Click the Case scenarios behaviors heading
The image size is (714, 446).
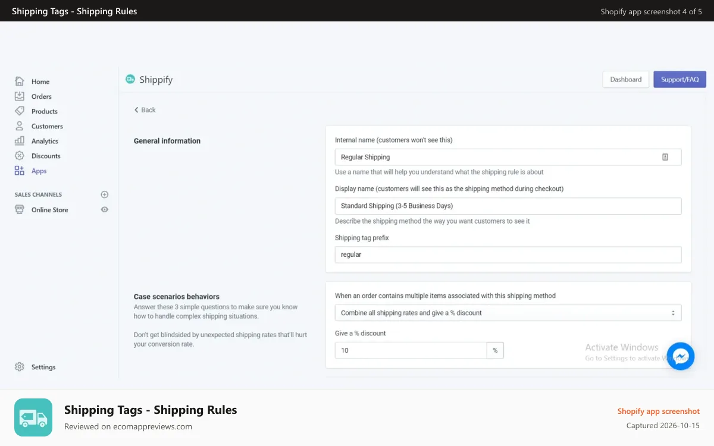(x=177, y=297)
